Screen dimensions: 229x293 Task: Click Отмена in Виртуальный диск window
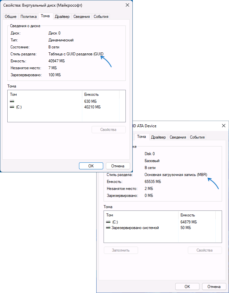click(118, 166)
